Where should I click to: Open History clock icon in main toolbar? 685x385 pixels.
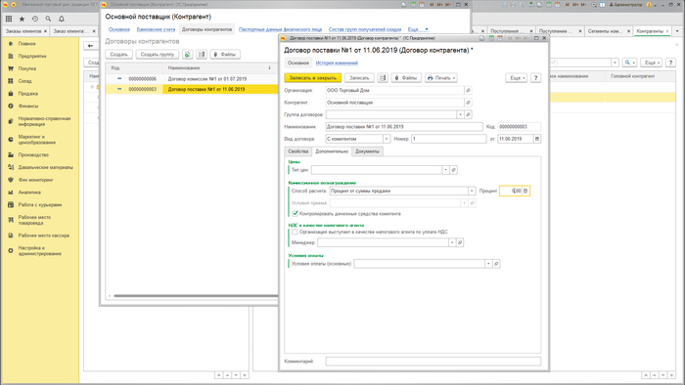35,19
